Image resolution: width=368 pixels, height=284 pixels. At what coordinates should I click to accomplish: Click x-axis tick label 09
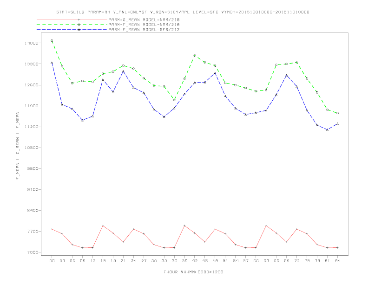83,261
